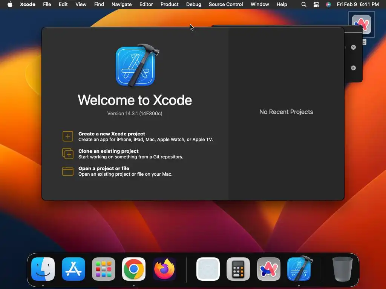Click the Version 14.3.1 text

click(x=135, y=114)
